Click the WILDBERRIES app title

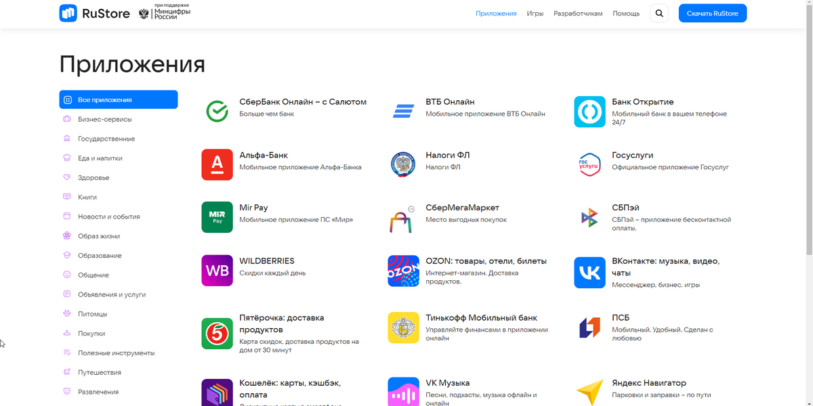click(x=267, y=261)
